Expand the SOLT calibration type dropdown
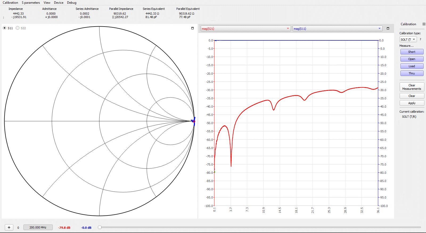Image resolution: width=426 pixels, height=233 pixels. point(408,40)
